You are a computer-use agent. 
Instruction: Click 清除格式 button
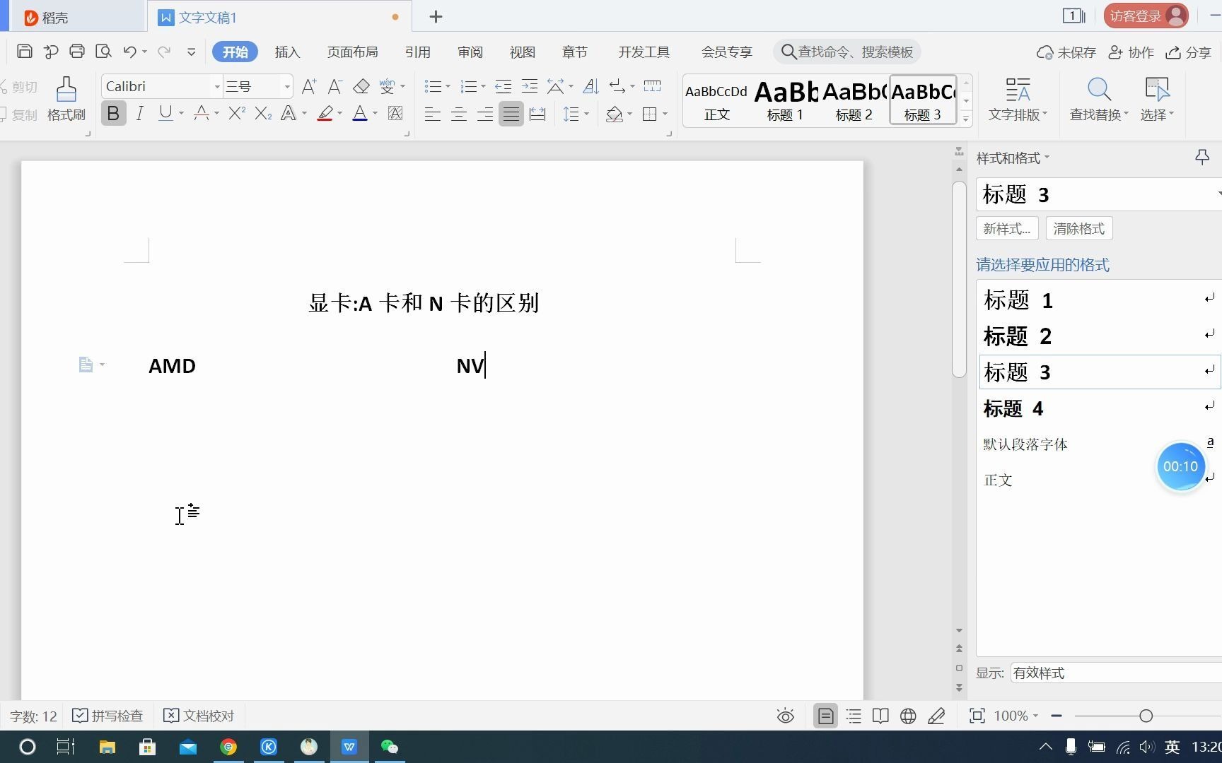pos(1078,228)
